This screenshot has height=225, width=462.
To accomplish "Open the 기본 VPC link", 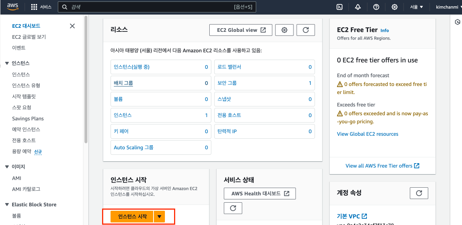I will tap(352, 216).
